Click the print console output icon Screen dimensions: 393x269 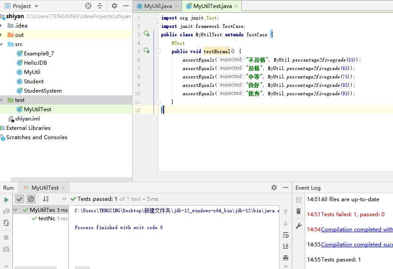coord(286,258)
